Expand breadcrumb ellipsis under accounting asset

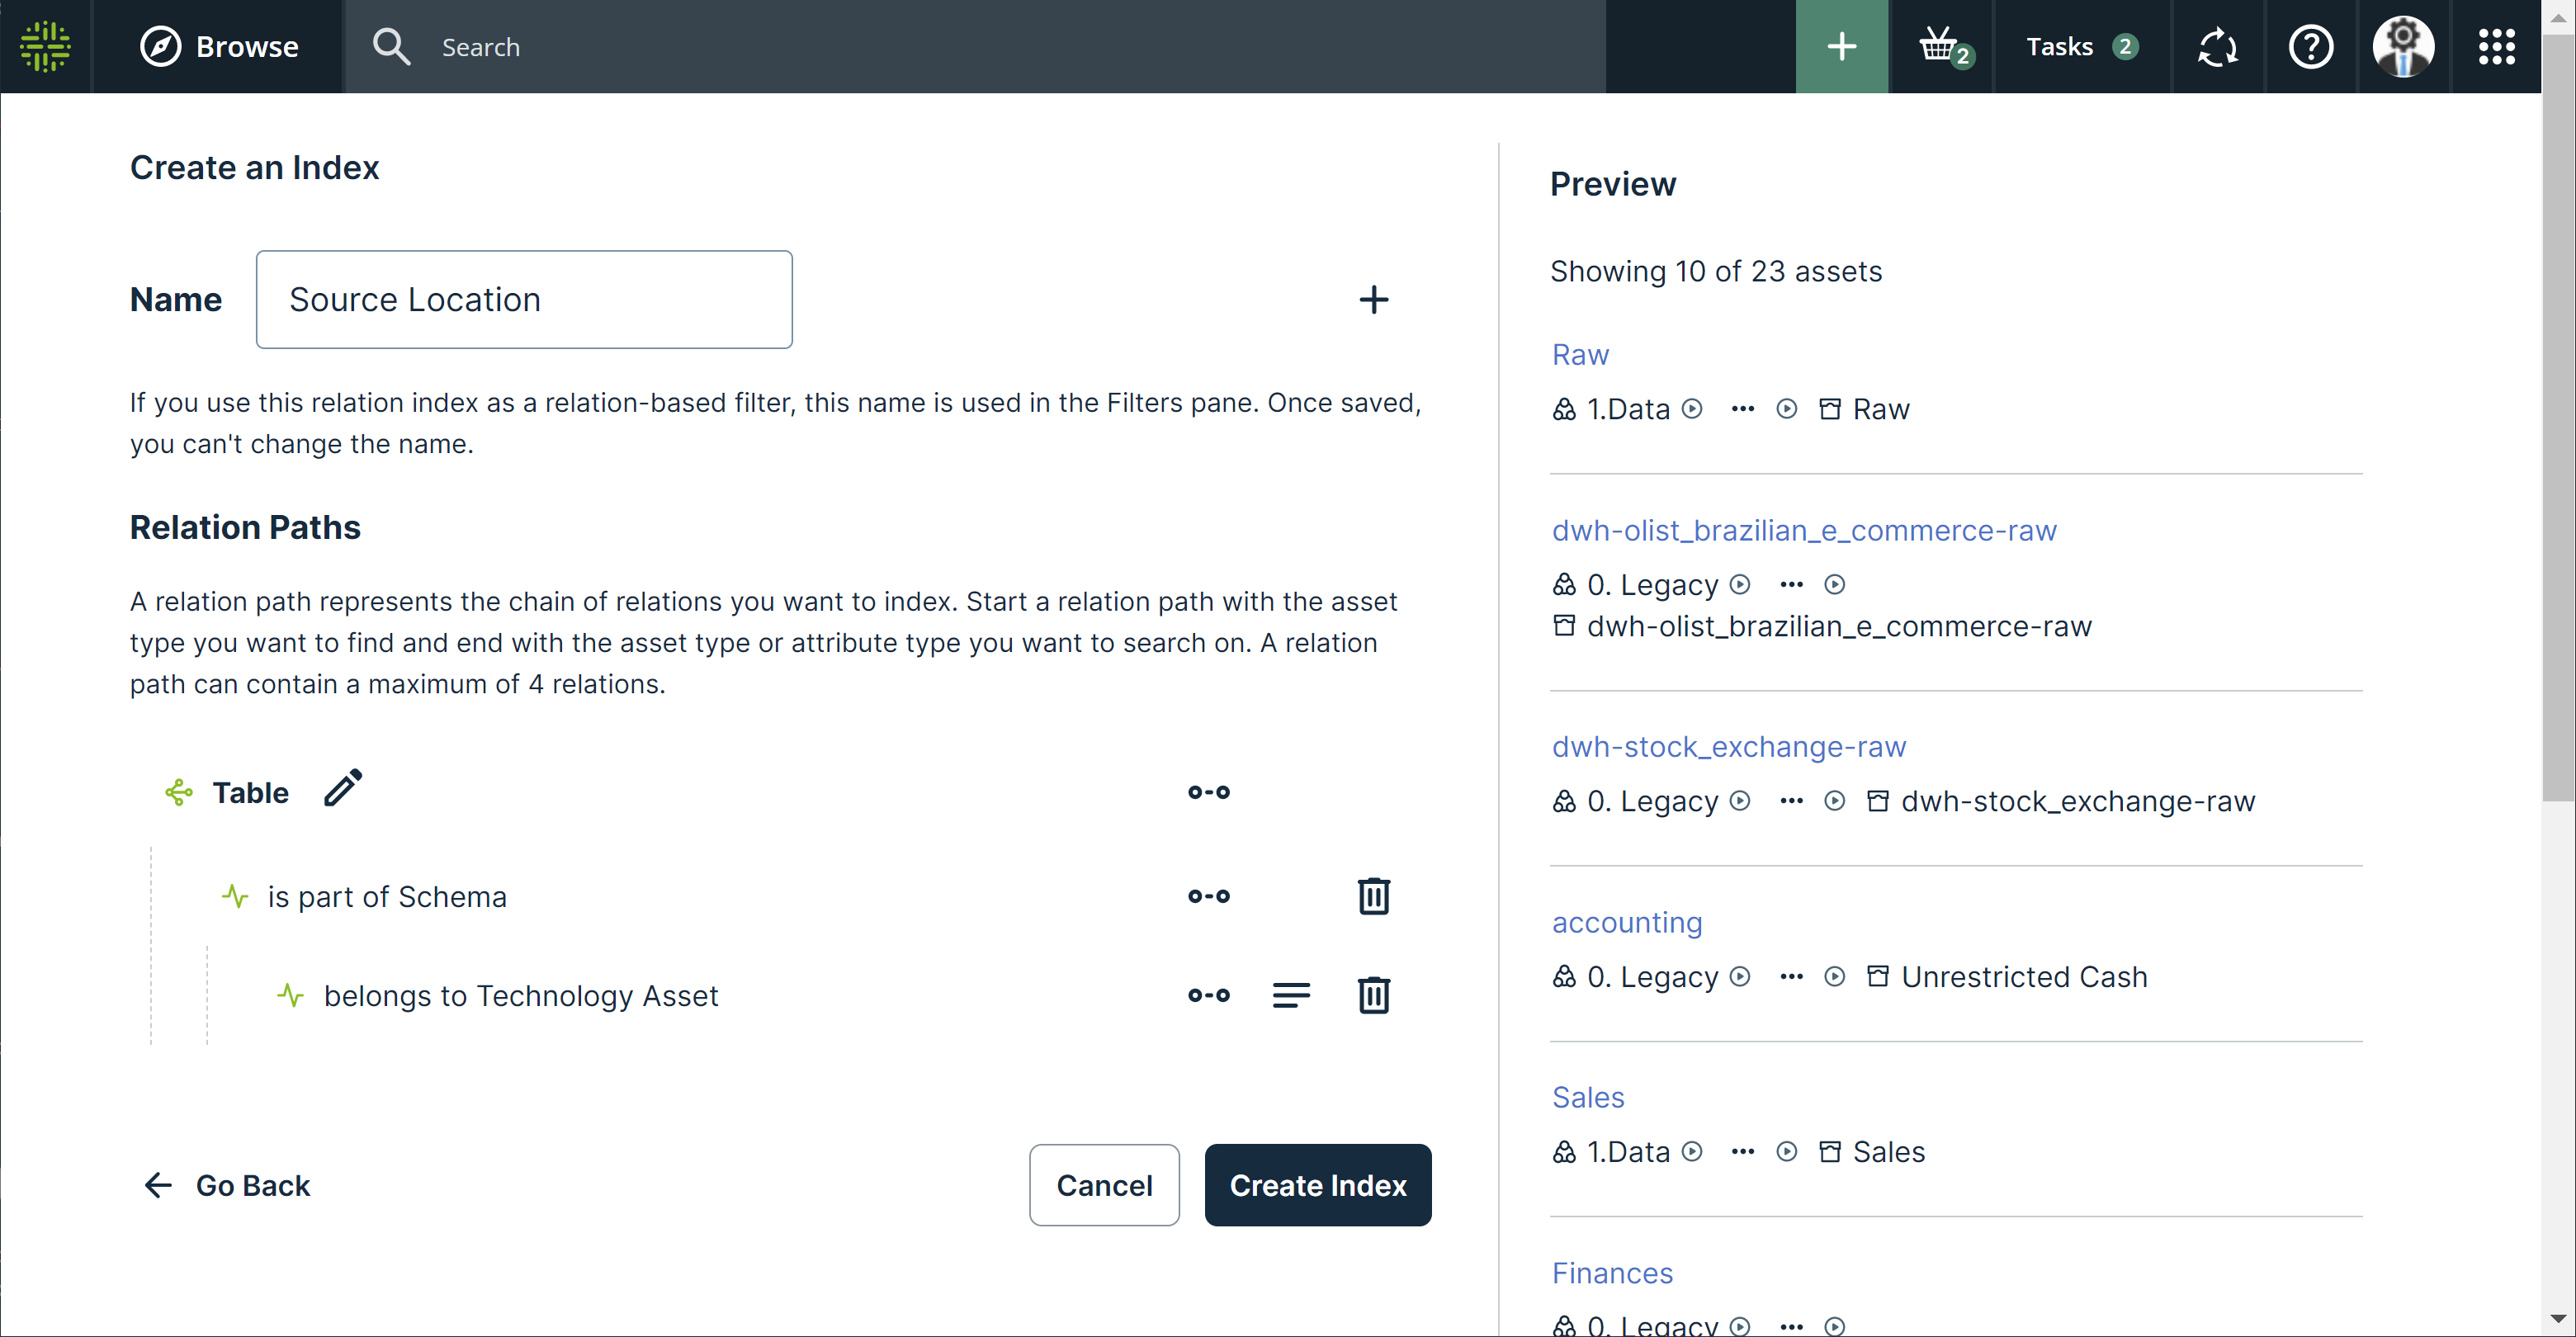coord(1791,977)
